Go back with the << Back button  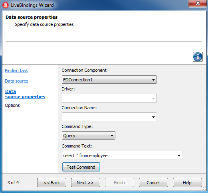pos(52,183)
